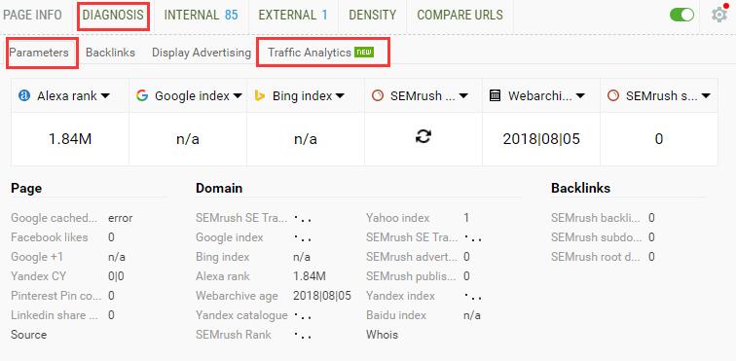Open the settings gear icon
Image resolution: width=736 pixels, height=361 pixels.
click(x=718, y=15)
